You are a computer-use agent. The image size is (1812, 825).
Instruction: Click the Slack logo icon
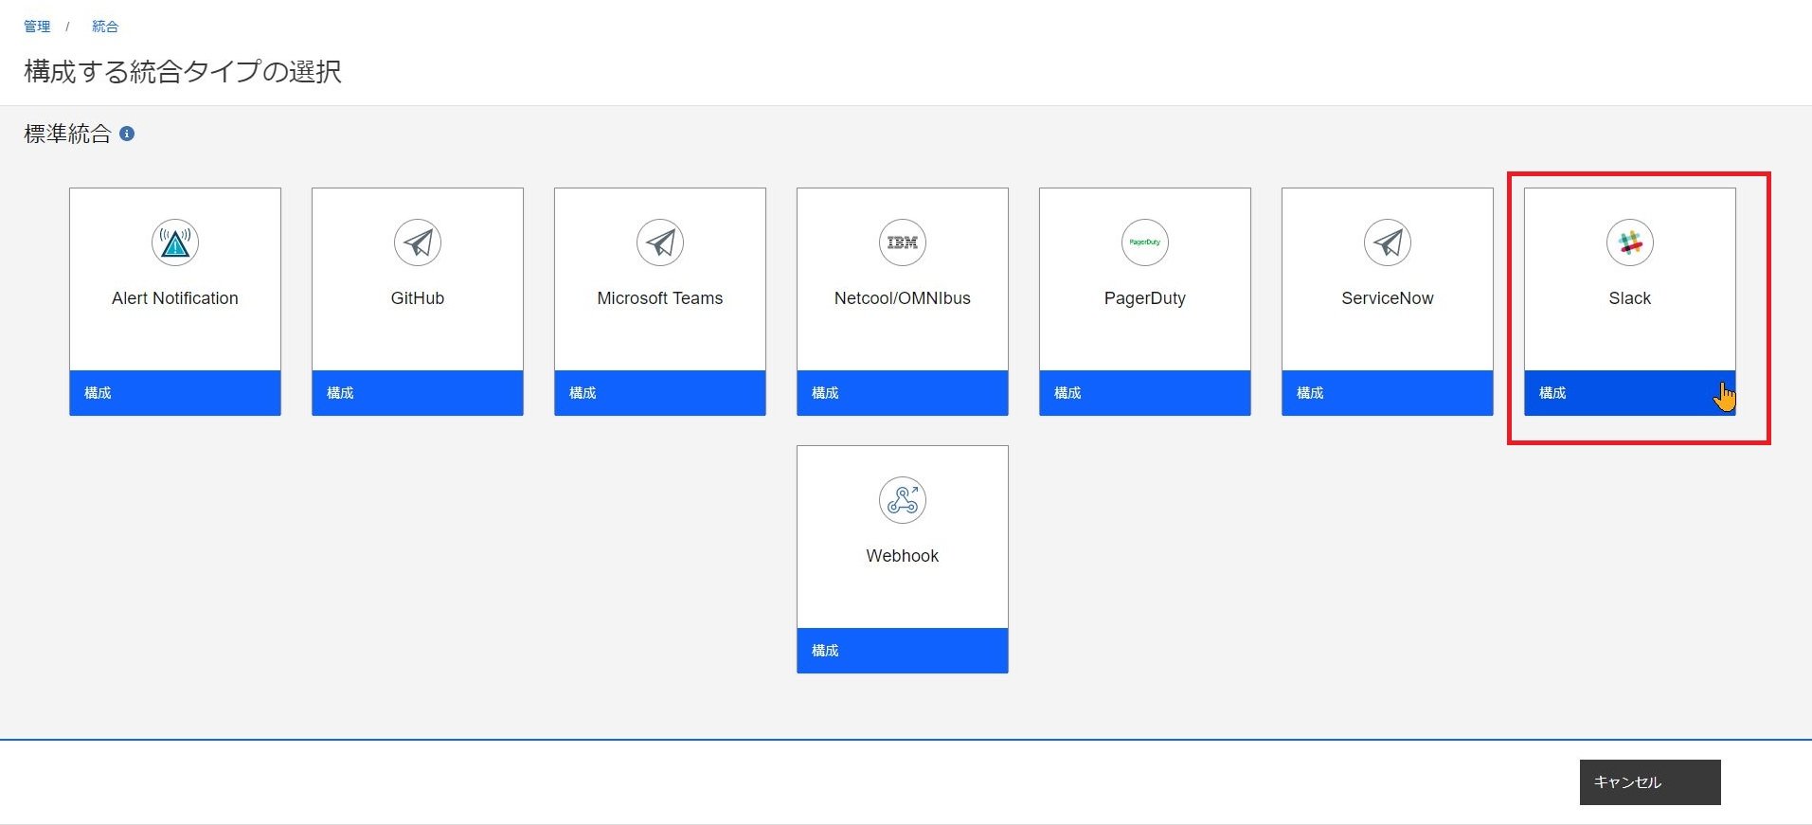click(x=1630, y=242)
